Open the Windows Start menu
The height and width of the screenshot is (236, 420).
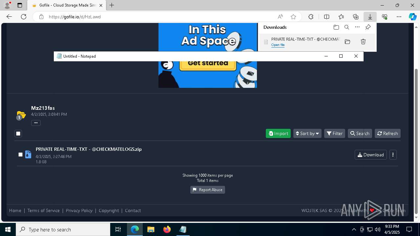pos(8,229)
